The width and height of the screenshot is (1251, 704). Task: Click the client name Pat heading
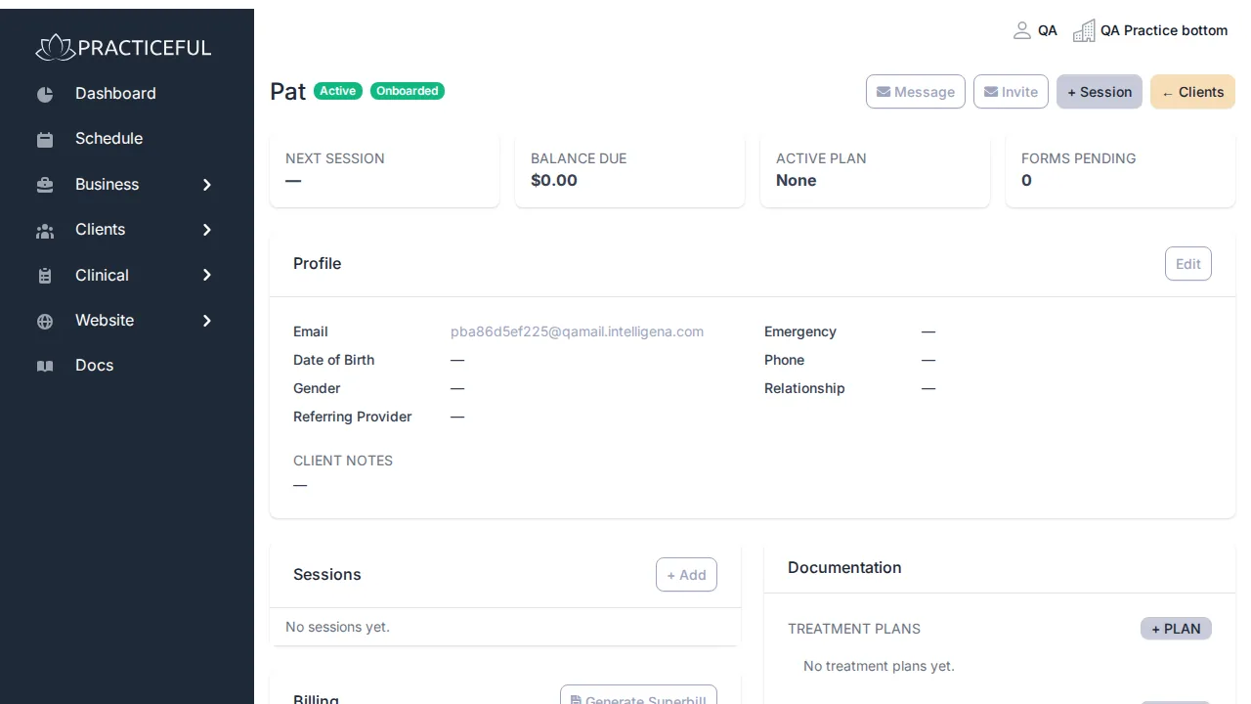pyautogui.click(x=287, y=91)
